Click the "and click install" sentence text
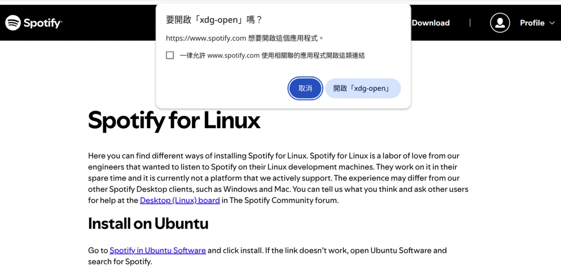 pos(326,251)
